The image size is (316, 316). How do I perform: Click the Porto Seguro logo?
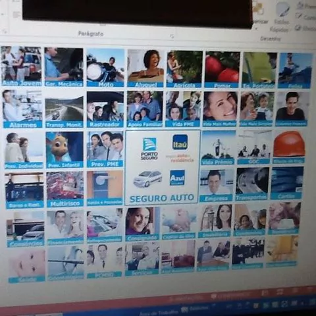coord(149,149)
